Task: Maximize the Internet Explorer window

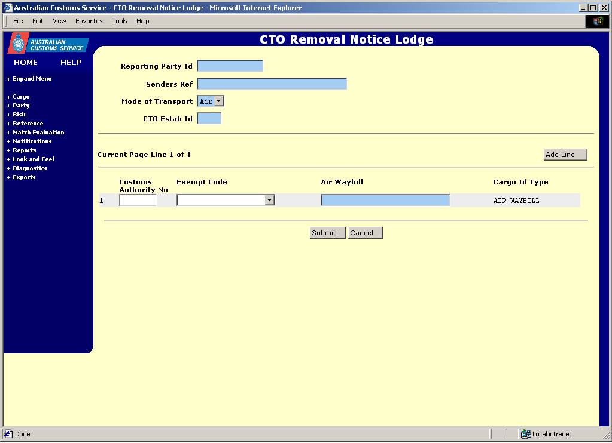Action: (x=593, y=7)
